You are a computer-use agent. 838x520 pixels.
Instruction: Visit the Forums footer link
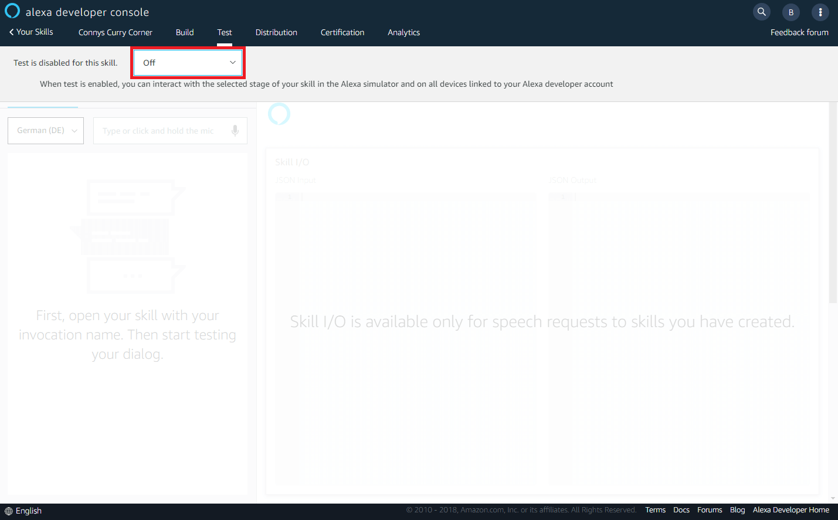pyautogui.click(x=710, y=510)
